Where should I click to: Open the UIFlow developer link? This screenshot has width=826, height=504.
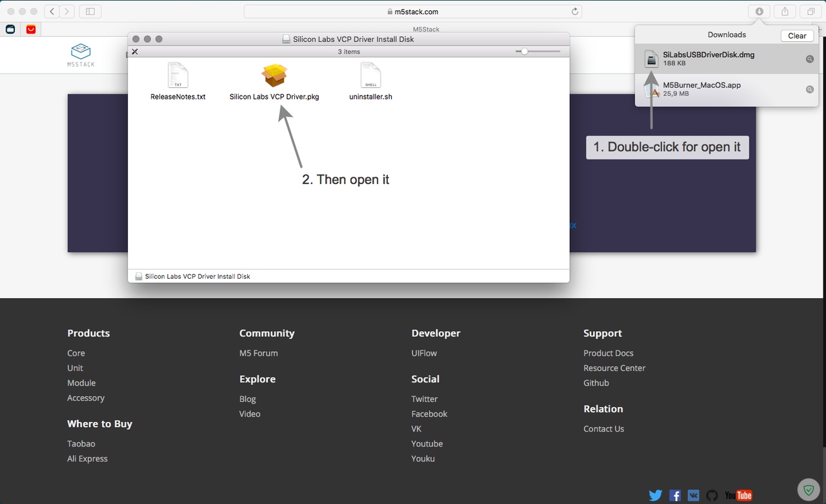424,353
